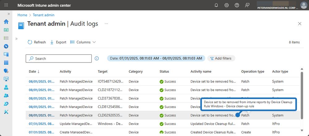Close the Audit logs blade
309x136 pixels.
coord(299,24)
